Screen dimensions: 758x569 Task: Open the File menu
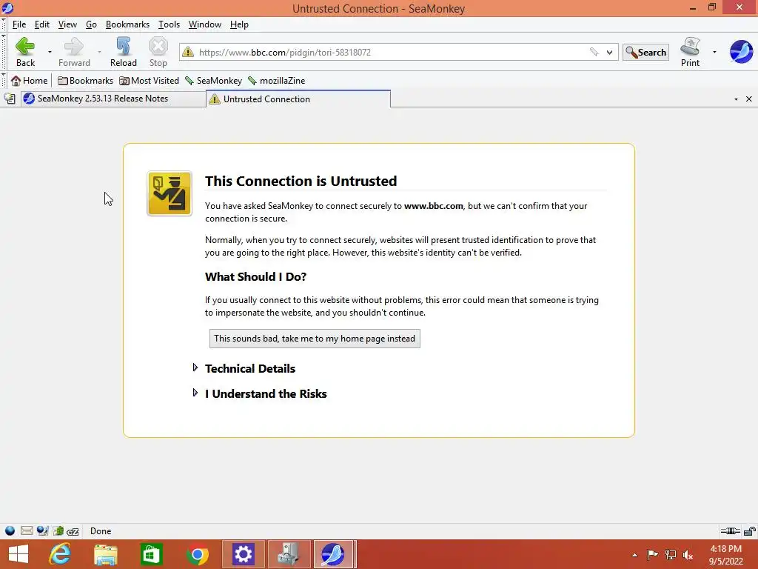pos(19,24)
